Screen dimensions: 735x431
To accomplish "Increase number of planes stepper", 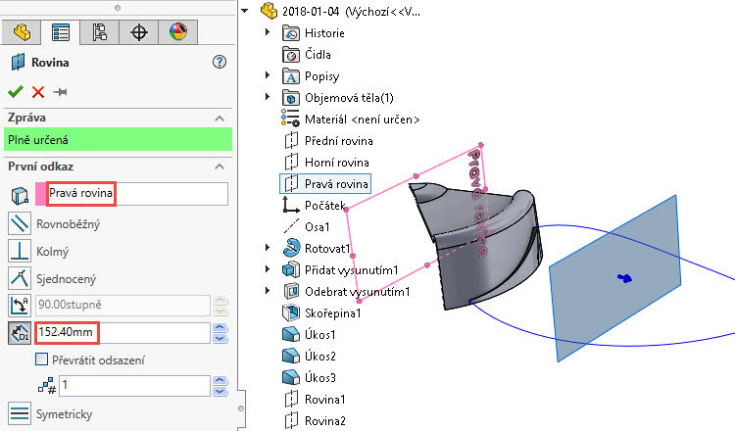I will pyautogui.click(x=220, y=380).
